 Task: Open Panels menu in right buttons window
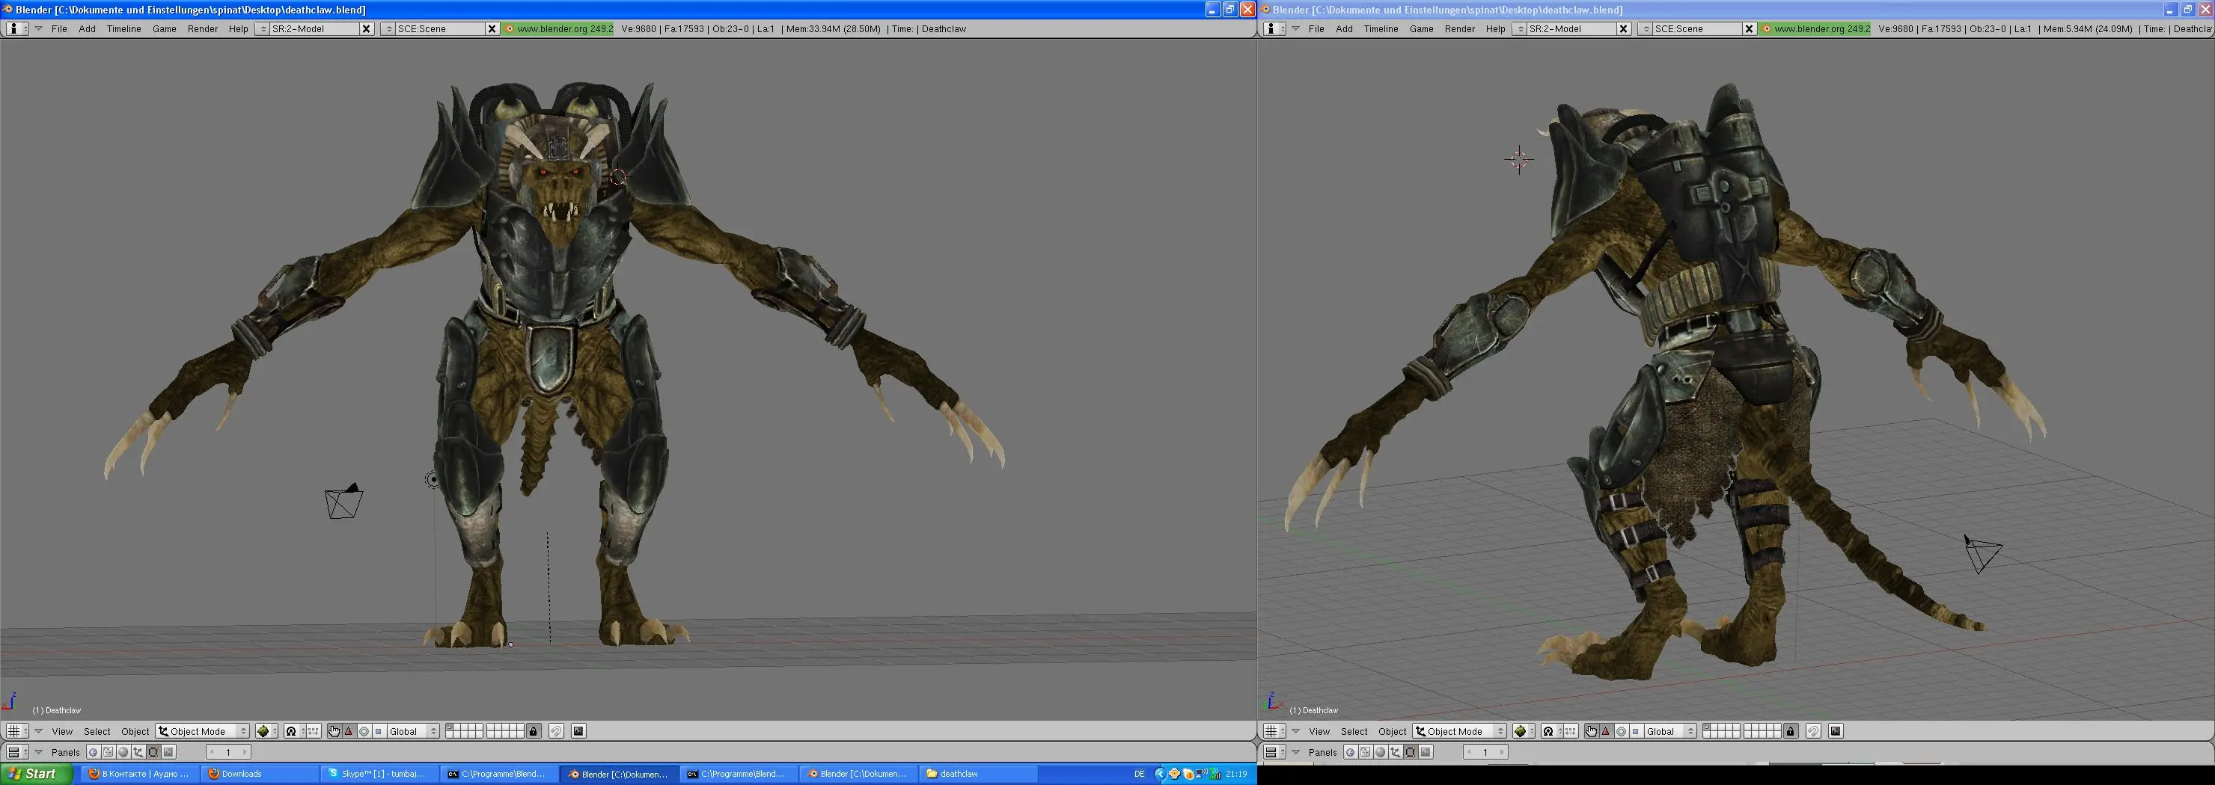point(1322,751)
